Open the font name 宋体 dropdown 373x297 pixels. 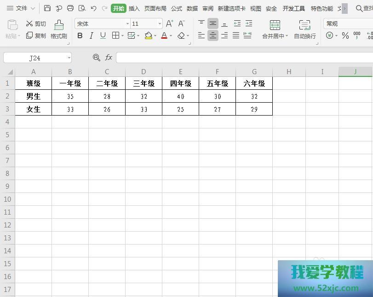pos(127,23)
